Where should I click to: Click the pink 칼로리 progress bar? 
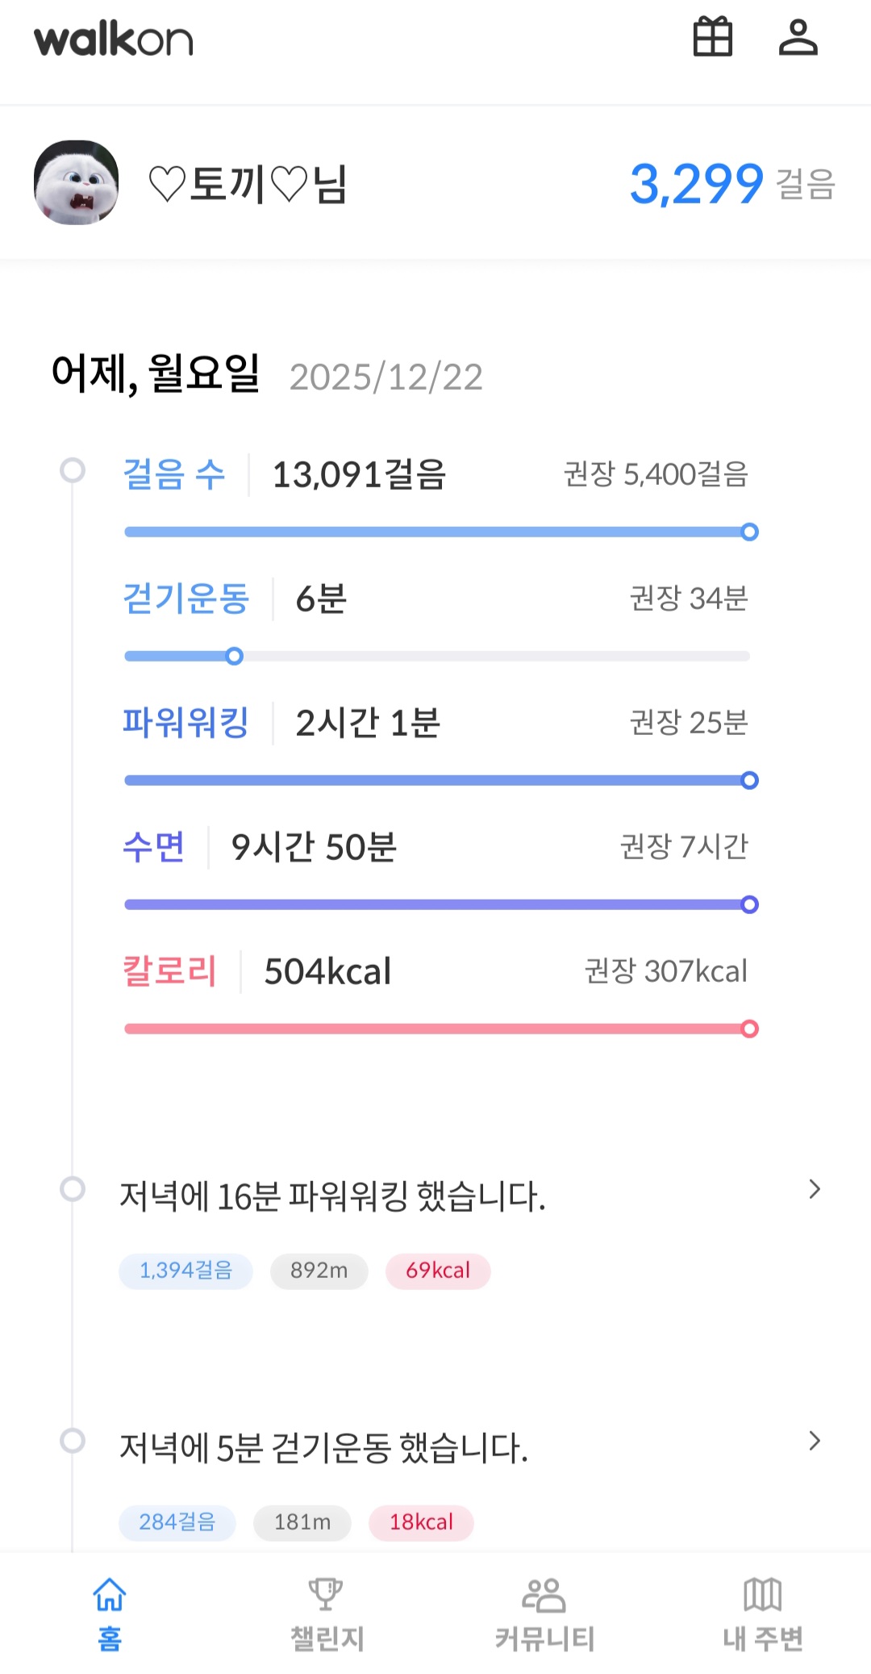point(435,1029)
